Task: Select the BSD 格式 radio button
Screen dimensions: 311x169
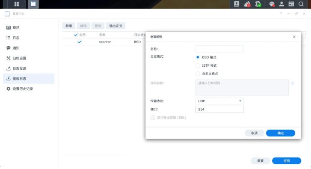Action: click(x=198, y=57)
